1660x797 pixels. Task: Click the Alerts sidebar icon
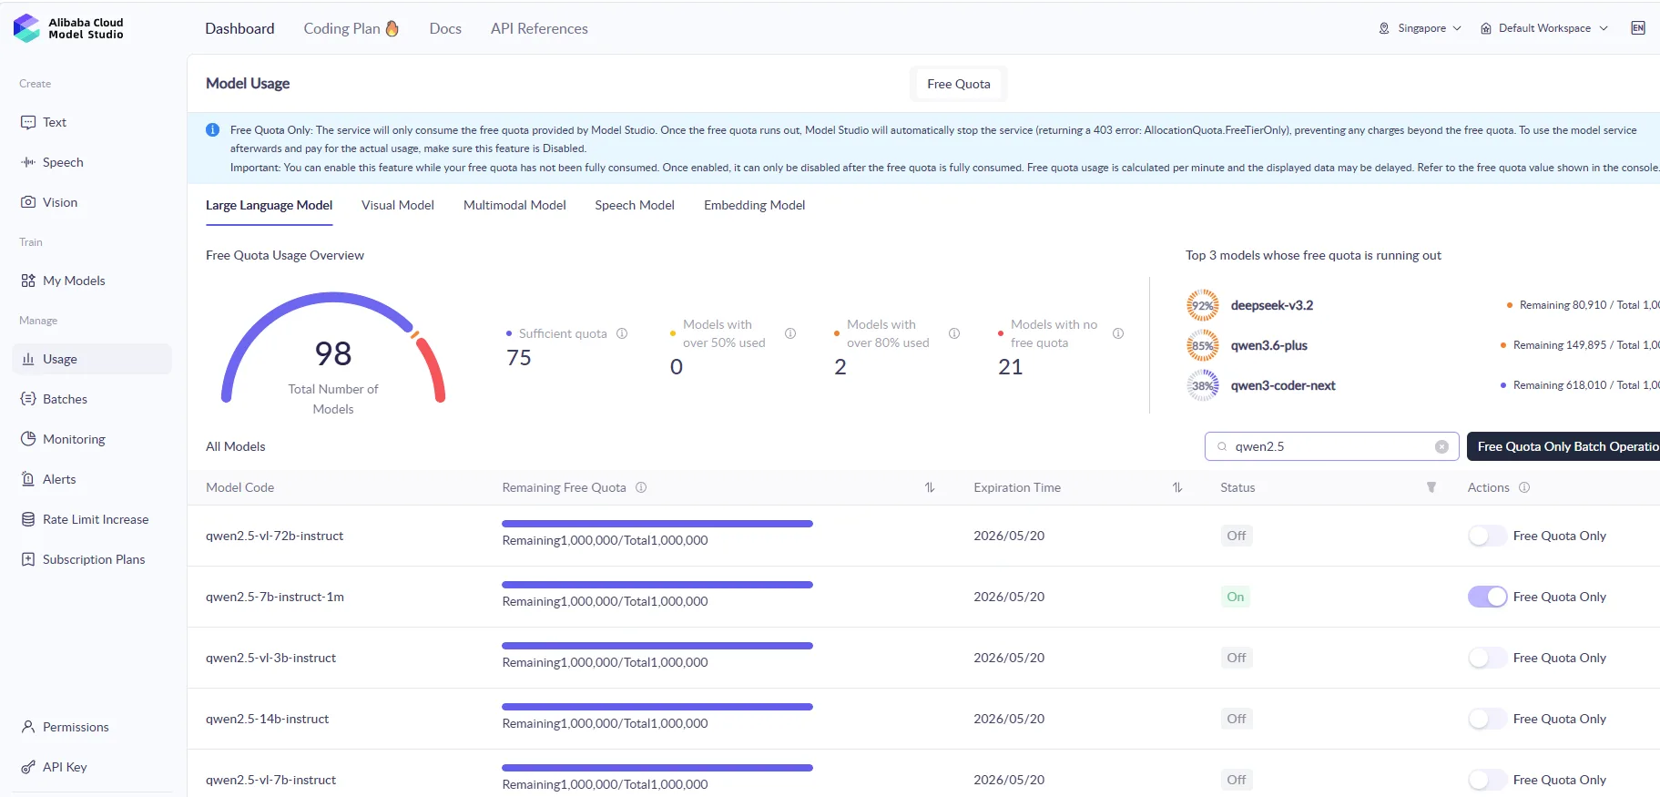[x=28, y=479]
